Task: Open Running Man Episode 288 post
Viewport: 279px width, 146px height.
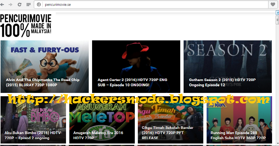Action: (238, 135)
